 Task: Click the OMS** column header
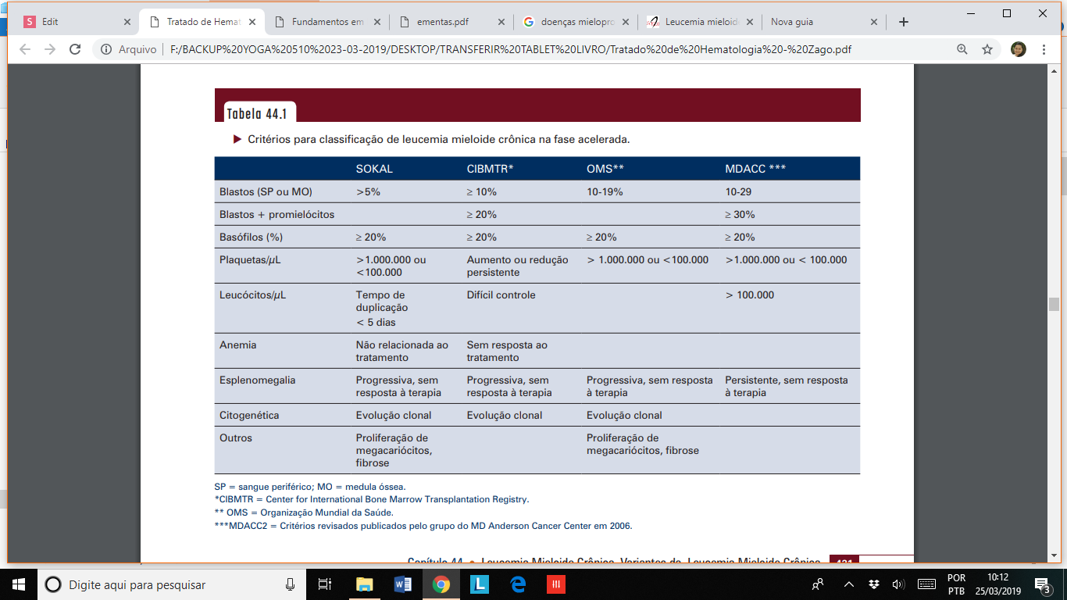point(605,169)
